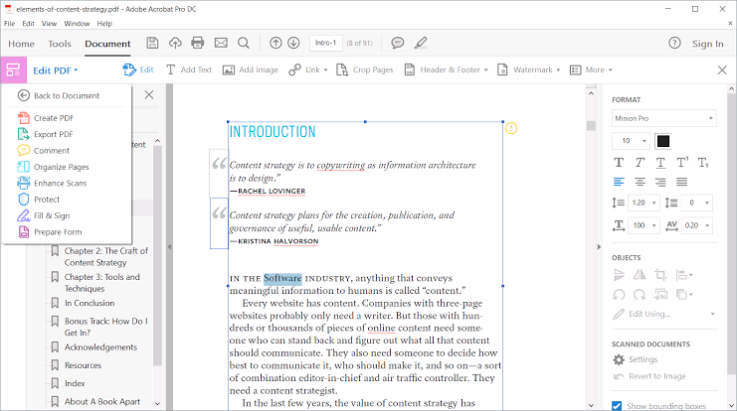The image size is (737, 411).
Task: Align text left
Action: (x=619, y=182)
